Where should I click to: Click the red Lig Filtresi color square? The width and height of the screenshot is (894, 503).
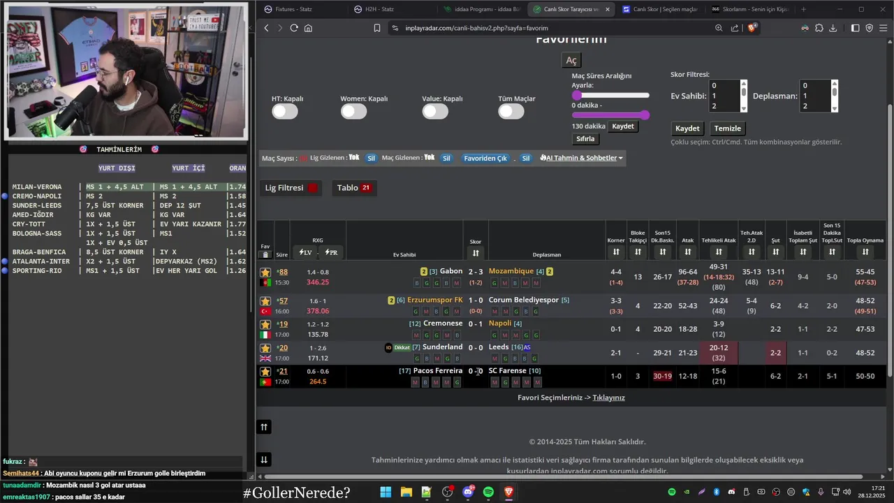313,188
